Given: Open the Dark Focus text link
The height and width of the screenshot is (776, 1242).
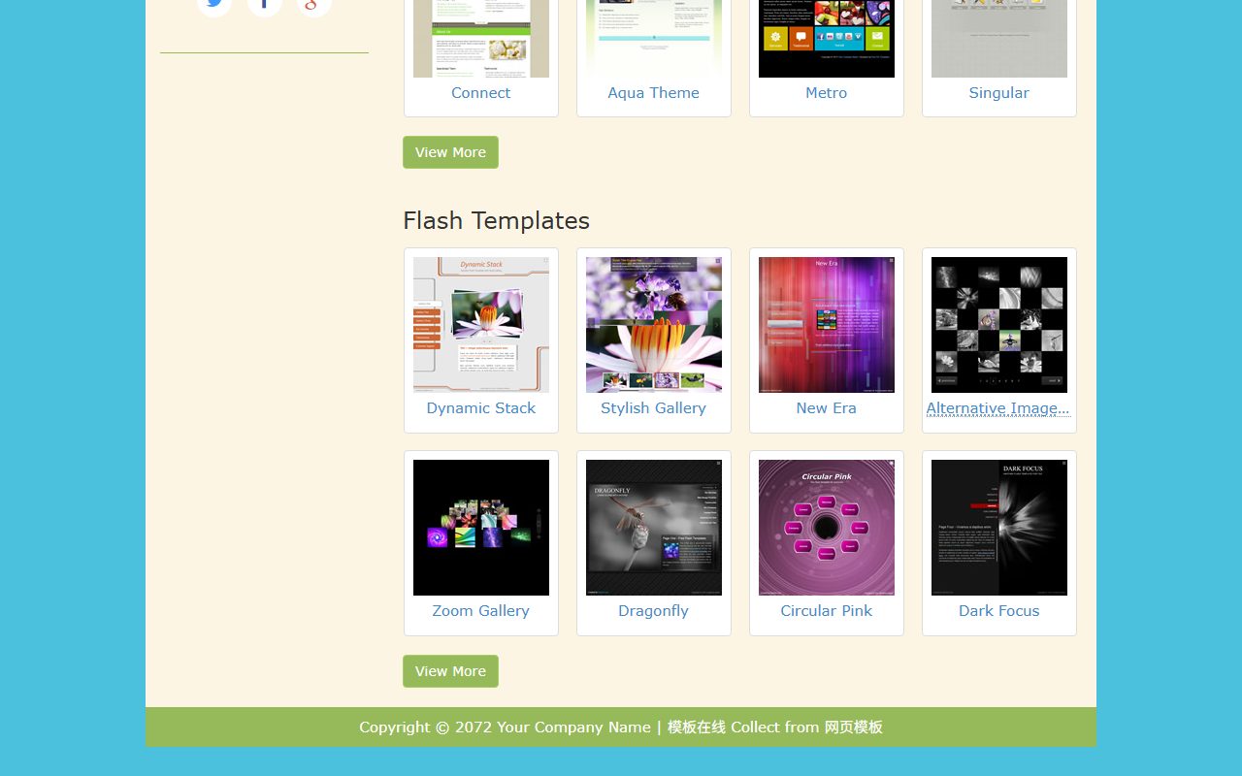Looking at the screenshot, I should [x=998, y=611].
